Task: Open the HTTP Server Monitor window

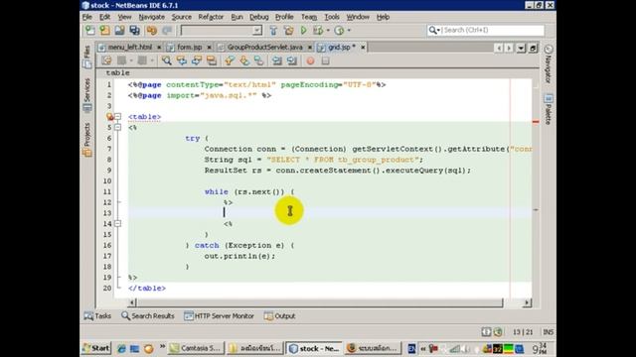Action: pyautogui.click(x=219, y=316)
